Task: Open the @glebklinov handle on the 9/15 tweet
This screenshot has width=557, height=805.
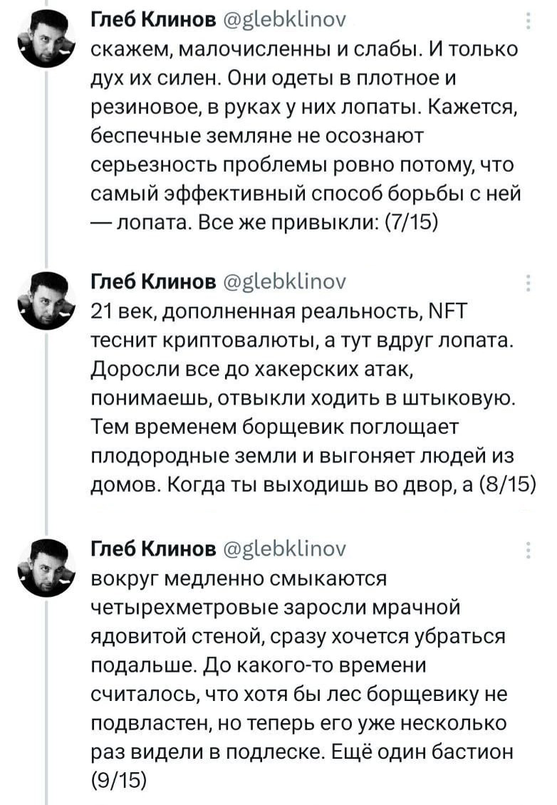Action: point(286,549)
